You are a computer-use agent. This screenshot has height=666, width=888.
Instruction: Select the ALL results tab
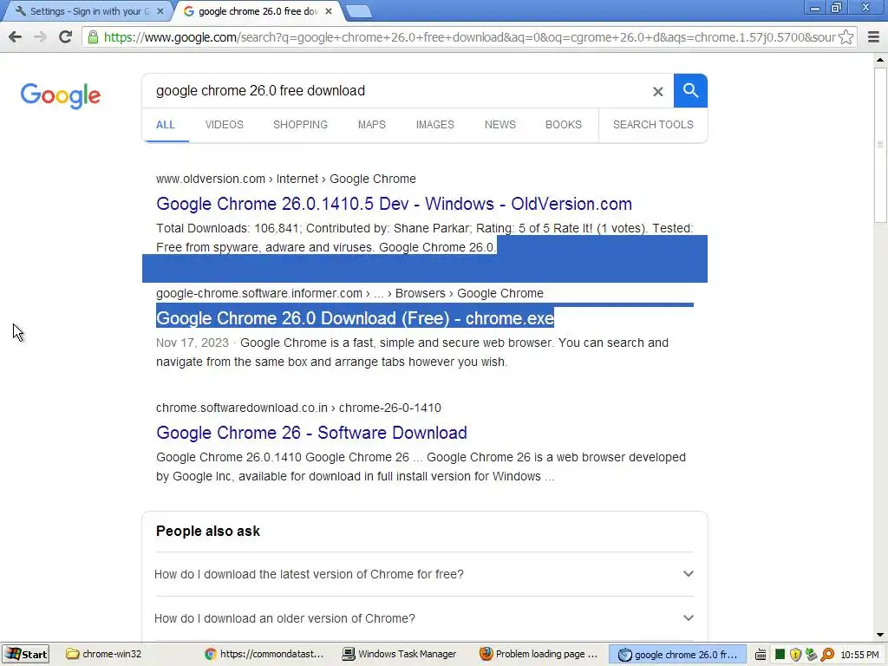click(166, 125)
